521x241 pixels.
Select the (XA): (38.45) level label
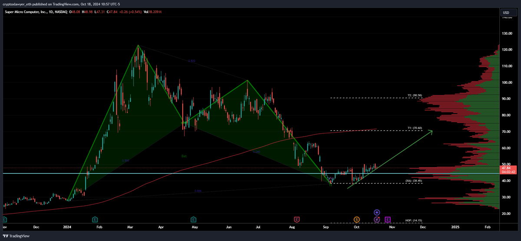point(414,181)
